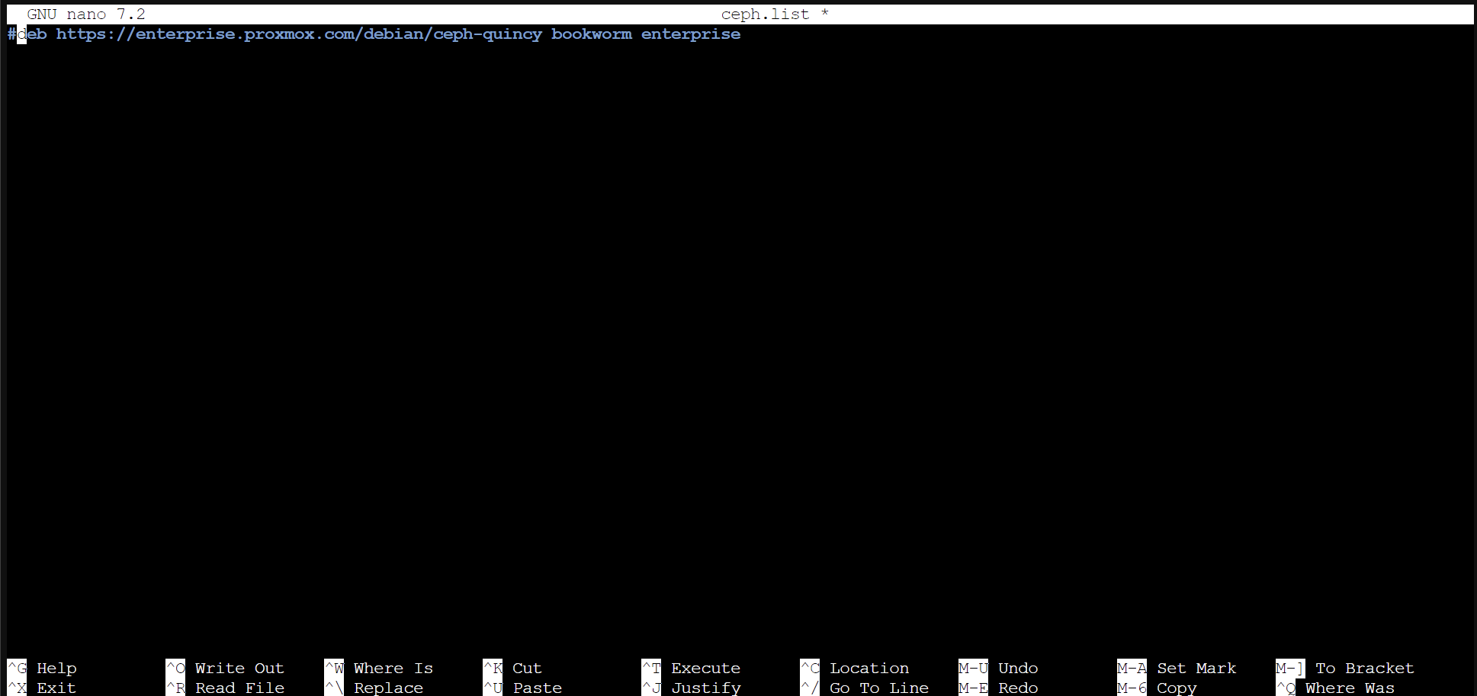
Task: Click the ^\ Replace shortcut
Action: click(x=374, y=688)
